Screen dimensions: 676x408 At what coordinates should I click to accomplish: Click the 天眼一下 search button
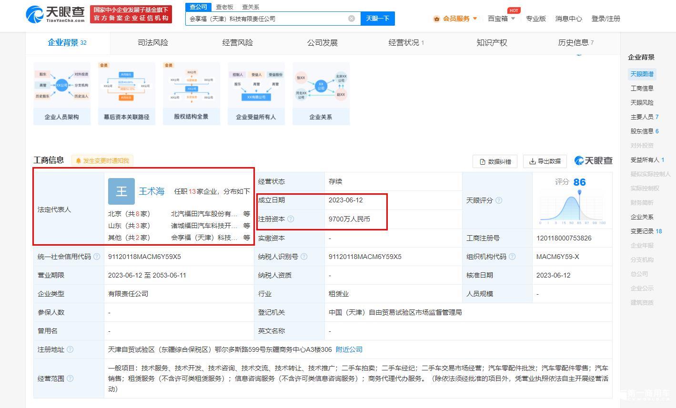click(378, 19)
